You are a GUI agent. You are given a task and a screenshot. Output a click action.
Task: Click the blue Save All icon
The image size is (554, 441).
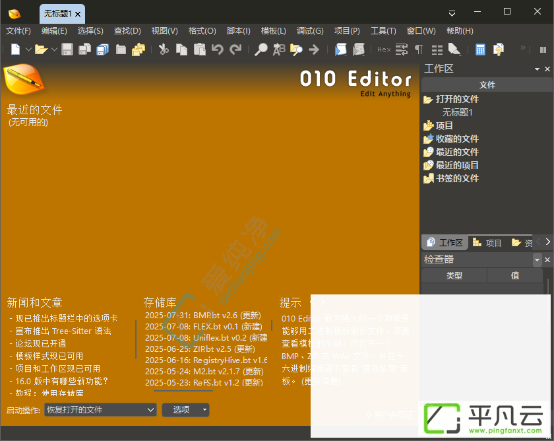coord(102,50)
